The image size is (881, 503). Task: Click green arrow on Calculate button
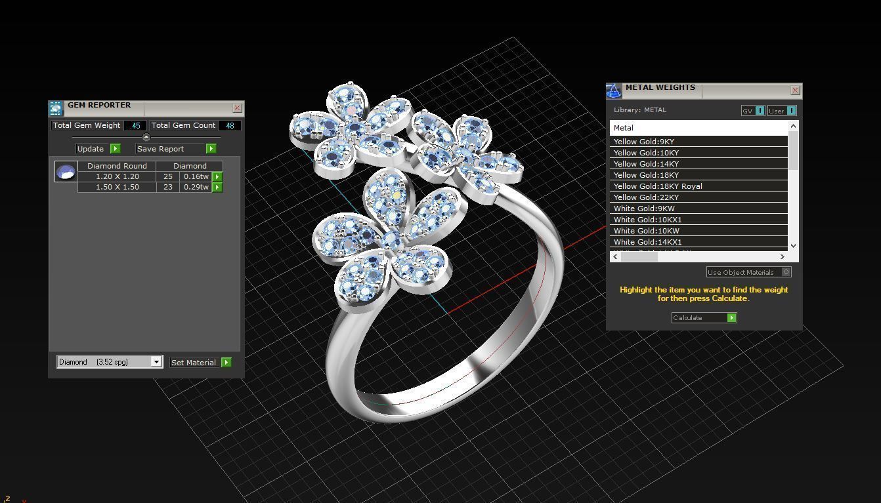tap(731, 318)
